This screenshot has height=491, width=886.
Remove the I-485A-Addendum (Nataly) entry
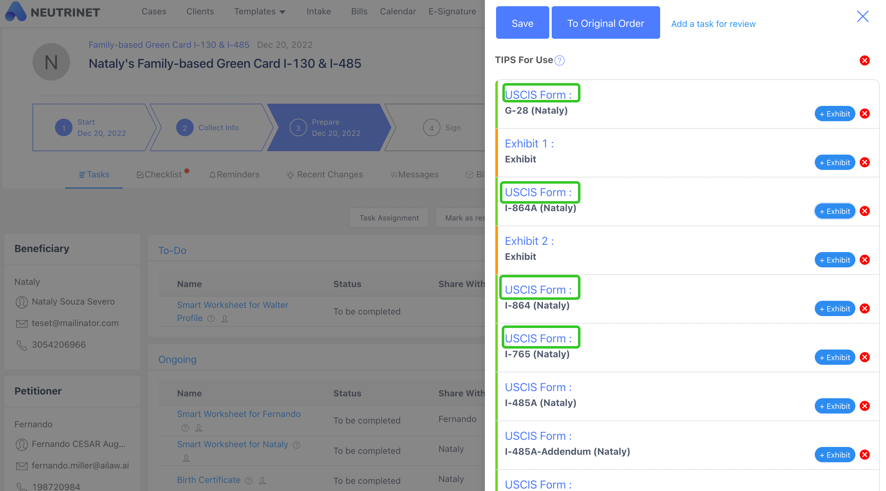tap(864, 454)
